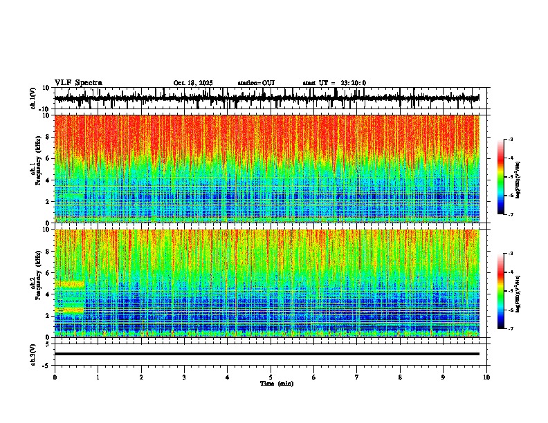Click the ch.1 waveform trace panel
The image size is (548, 423).
[271, 98]
